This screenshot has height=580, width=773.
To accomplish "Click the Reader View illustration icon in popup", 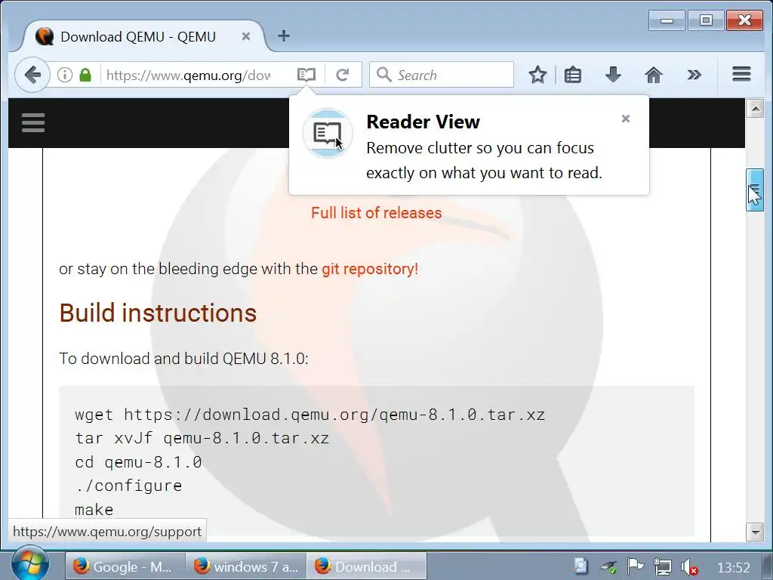I will [x=328, y=133].
